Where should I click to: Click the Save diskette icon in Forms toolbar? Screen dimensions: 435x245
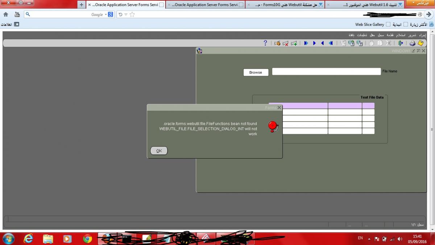tap(420, 43)
